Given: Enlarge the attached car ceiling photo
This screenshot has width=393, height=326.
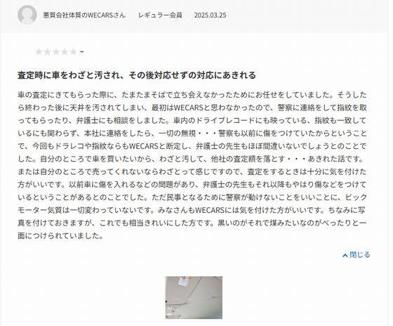Looking at the screenshot, I should tap(194, 298).
